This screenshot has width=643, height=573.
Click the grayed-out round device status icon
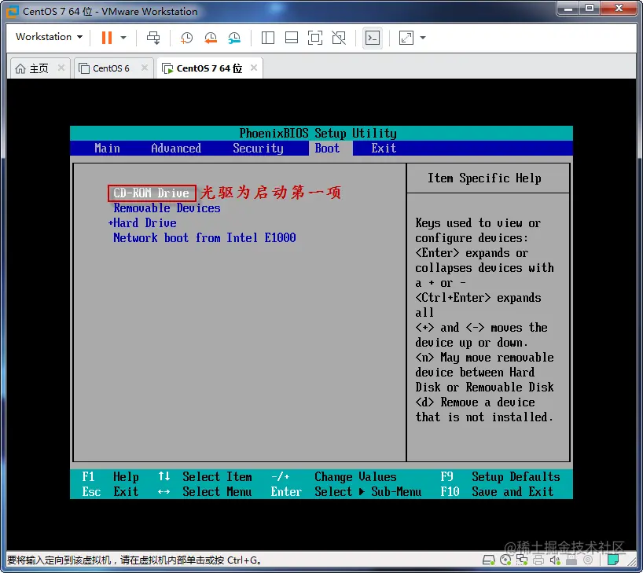[x=588, y=560]
